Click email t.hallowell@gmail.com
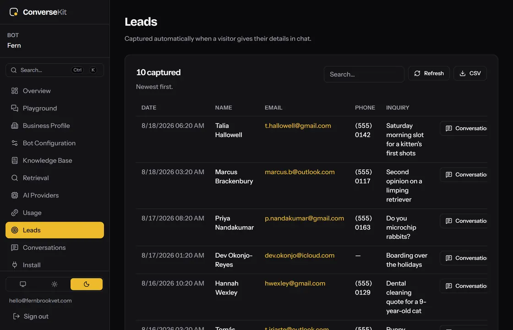 tap(298, 126)
